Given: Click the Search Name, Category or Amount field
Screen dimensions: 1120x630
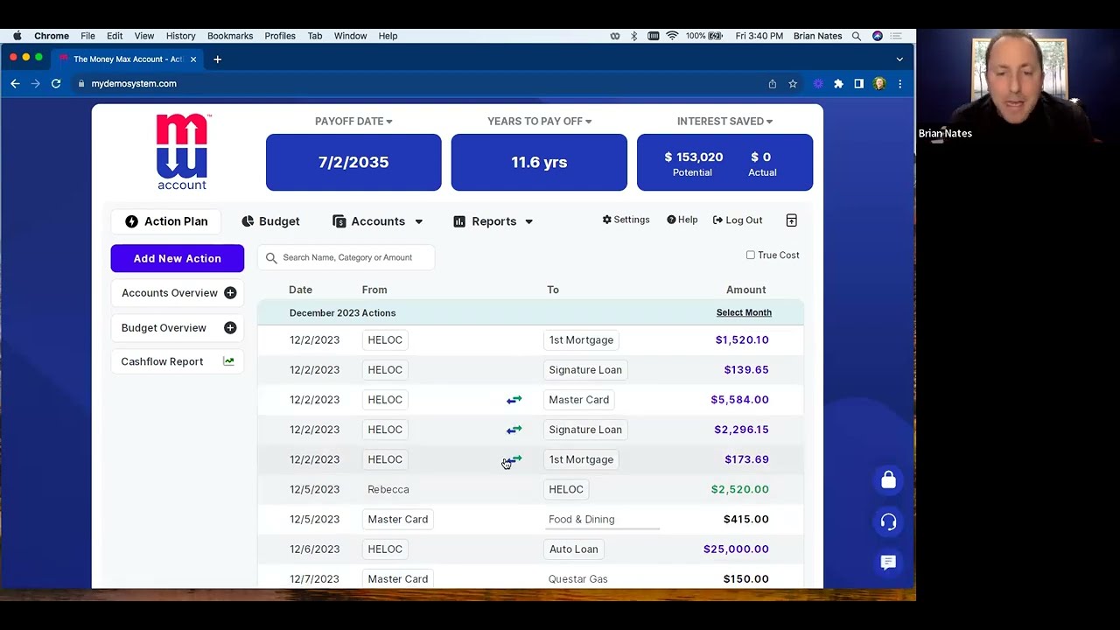Looking at the screenshot, I should click(346, 257).
